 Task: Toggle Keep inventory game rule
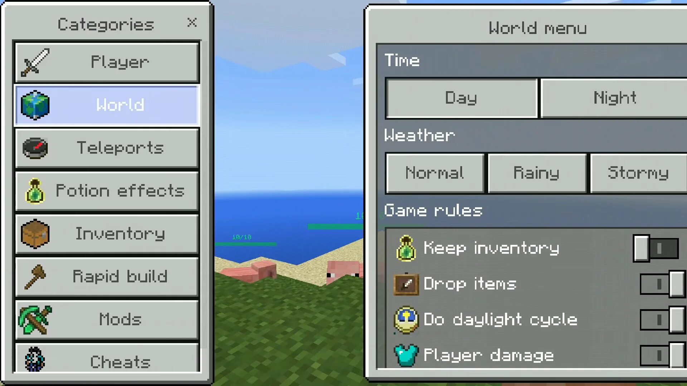point(656,247)
